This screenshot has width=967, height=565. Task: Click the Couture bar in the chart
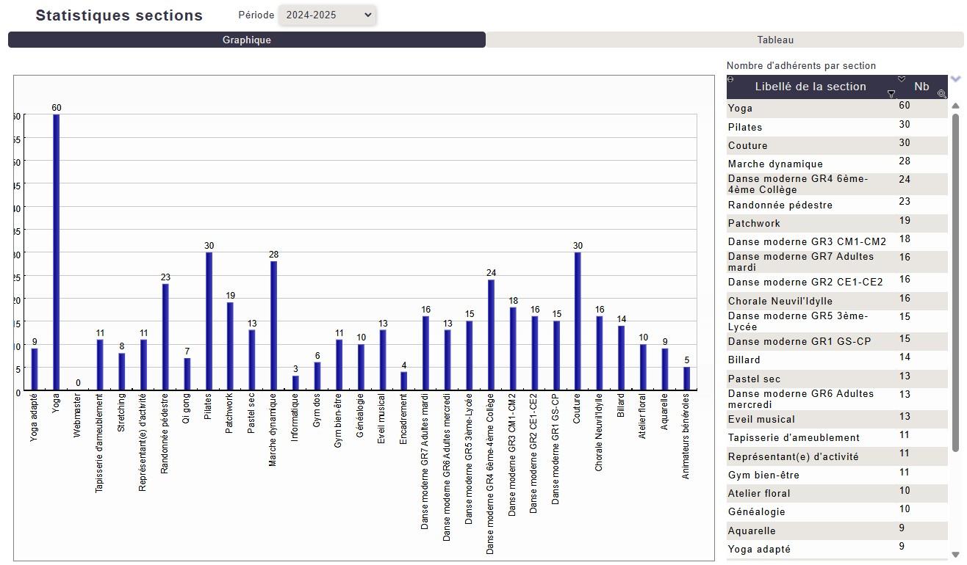point(578,321)
